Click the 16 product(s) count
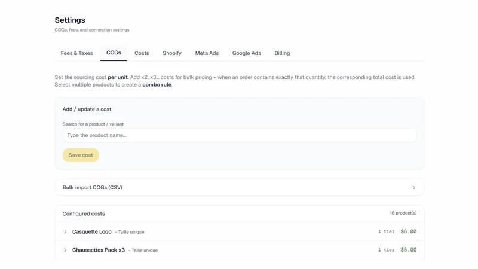The width and height of the screenshot is (478, 269). (x=403, y=213)
